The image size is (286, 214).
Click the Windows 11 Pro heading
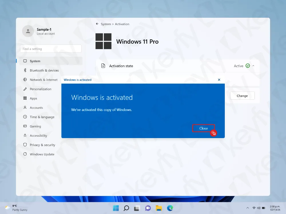pyautogui.click(x=137, y=41)
